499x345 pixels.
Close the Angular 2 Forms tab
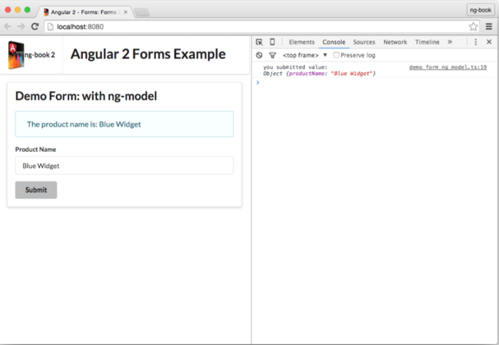[126, 12]
